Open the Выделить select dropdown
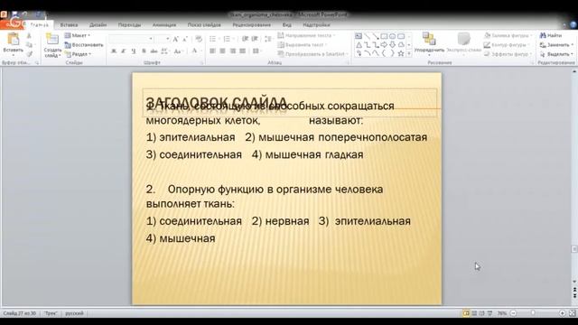The width and height of the screenshot is (578, 325). (572, 54)
